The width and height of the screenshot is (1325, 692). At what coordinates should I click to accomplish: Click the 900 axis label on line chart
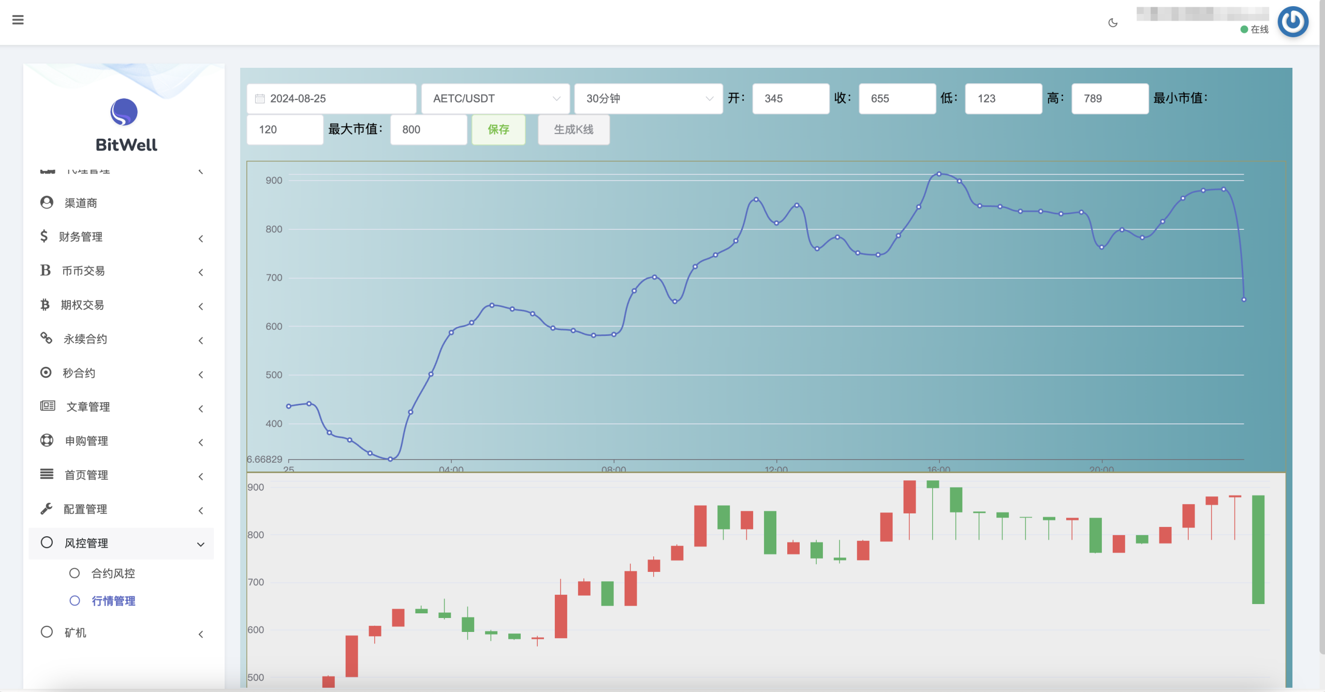point(274,181)
